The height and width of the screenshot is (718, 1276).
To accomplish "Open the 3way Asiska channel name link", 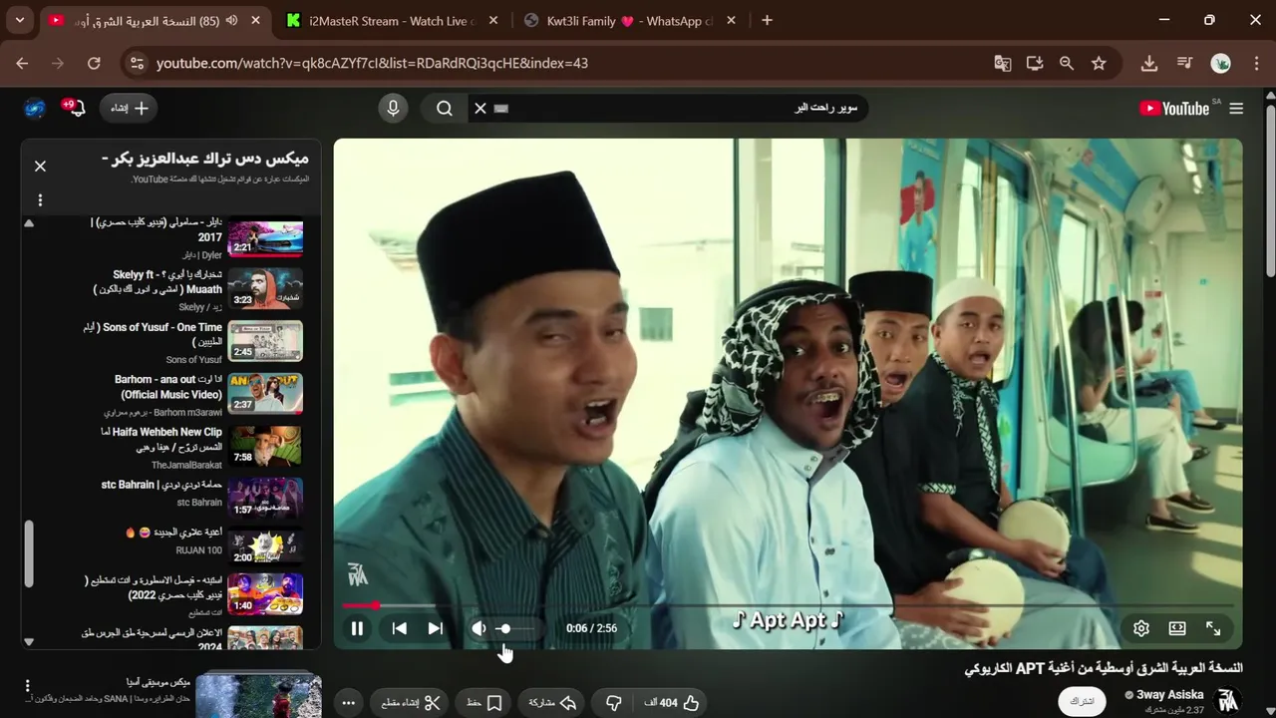I will (x=1169, y=694).
